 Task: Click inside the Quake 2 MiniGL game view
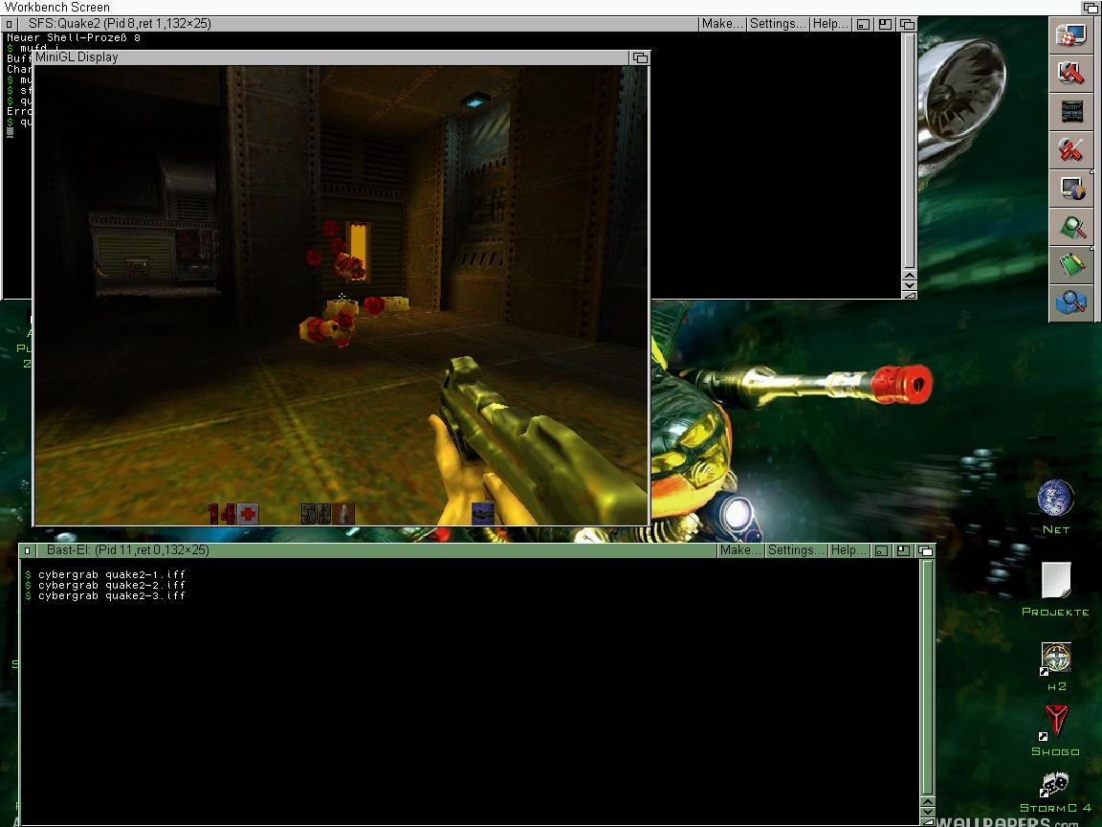[342, 287]
